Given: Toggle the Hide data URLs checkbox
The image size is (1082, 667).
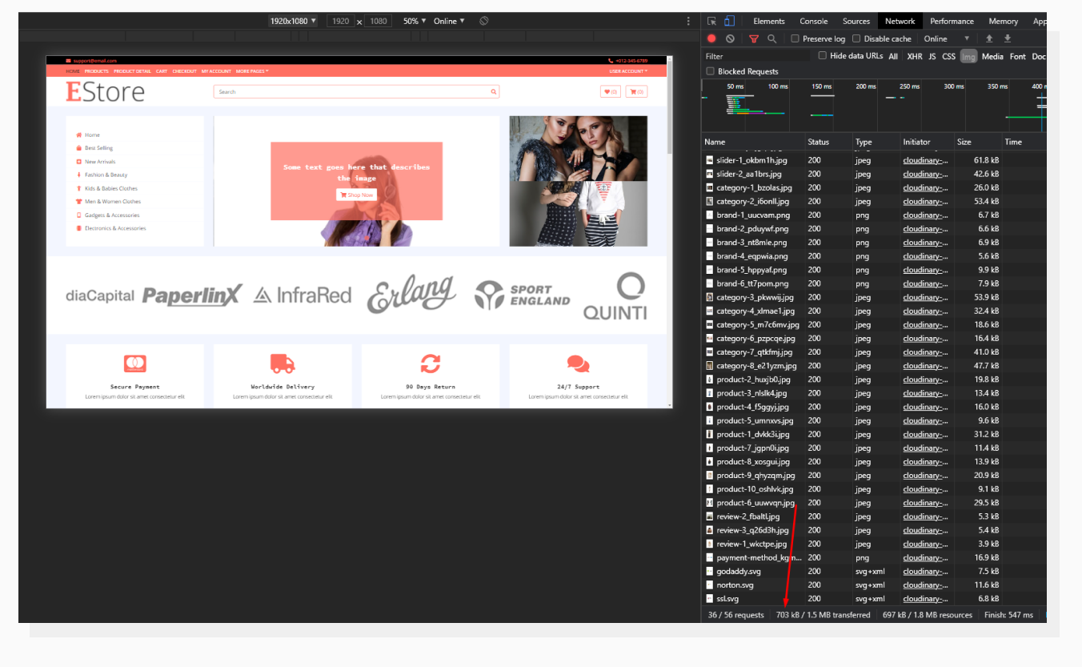Looking at the screenshot, I should 822,55.
